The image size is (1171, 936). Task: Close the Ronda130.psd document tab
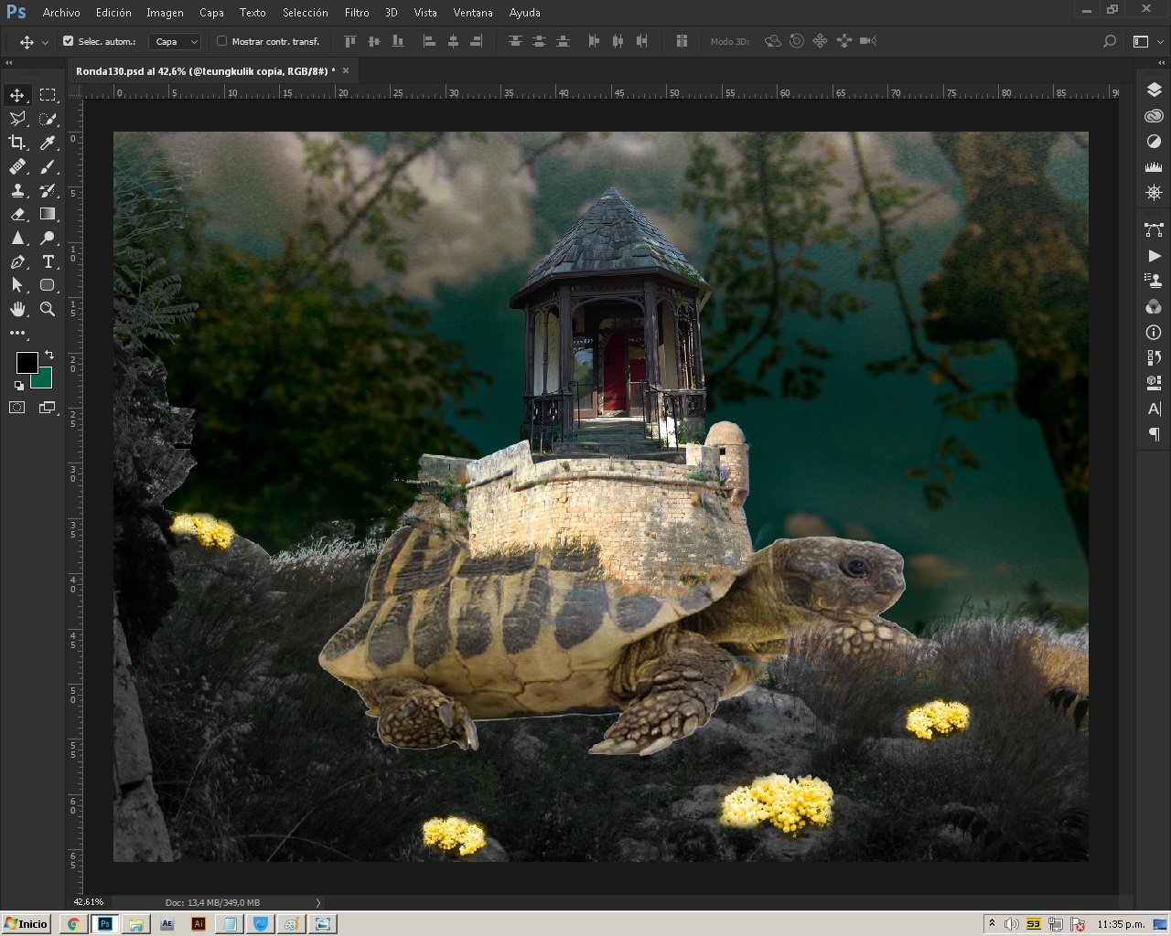[x=346, y=70]
